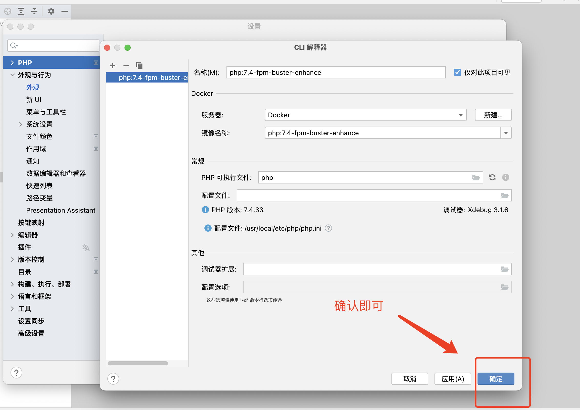This screenshot has height=410, width=580.
Task: Browse for the PHP executable folder icon
Action: pos(476,177)
